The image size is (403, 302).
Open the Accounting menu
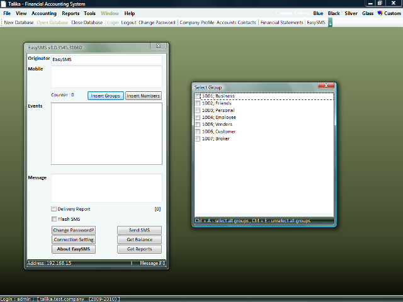(x=44, y=13)
